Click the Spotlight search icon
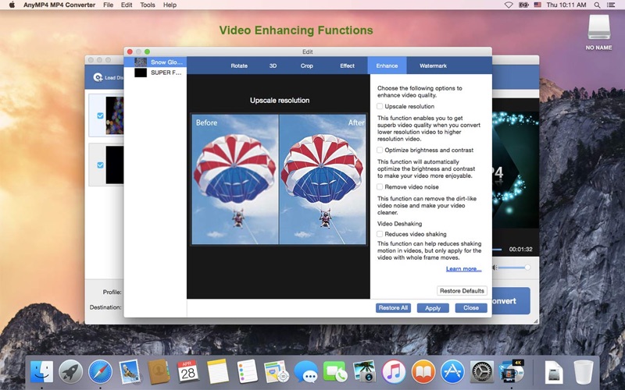The image size is (625, 390). [597, 5]
